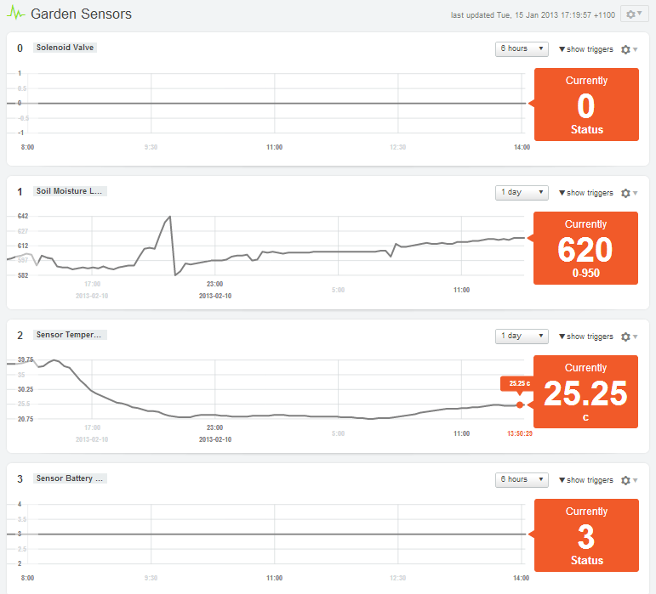Open the feed settings gear at top right

(634, 14)
